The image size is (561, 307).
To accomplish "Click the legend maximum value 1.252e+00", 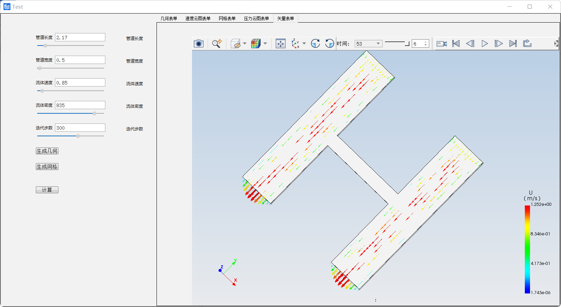I will click(541, 204).
